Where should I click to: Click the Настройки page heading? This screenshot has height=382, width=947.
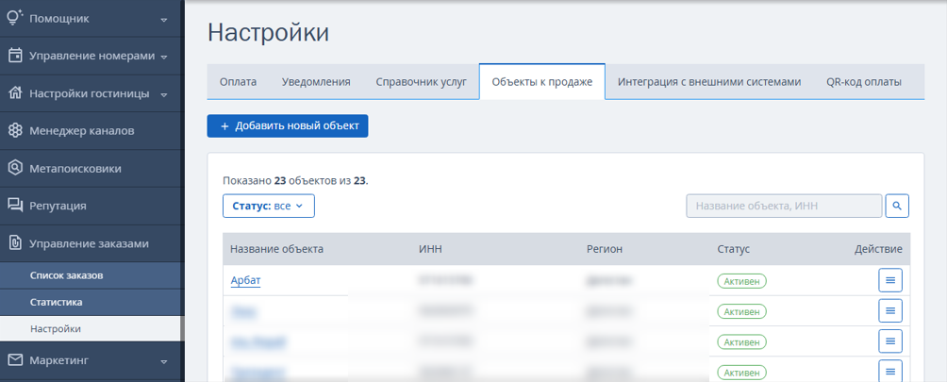click(268, 33)
